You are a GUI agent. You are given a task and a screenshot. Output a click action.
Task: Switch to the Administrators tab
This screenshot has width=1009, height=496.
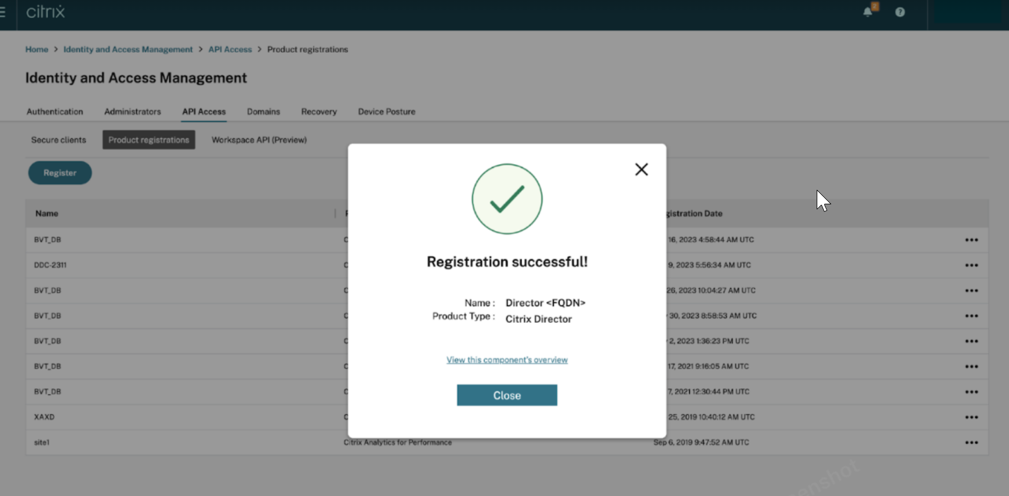click(133, 112)
